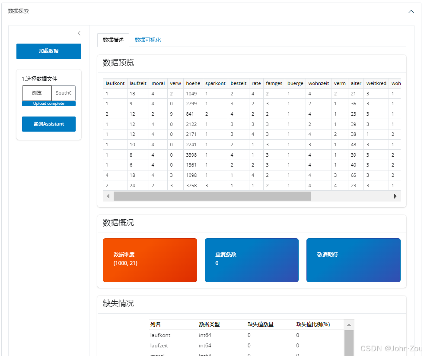This screenshot has height=356, width=424.
Task: Switch to the 数据可视化 tab
Action: click(x=148, y=40)
